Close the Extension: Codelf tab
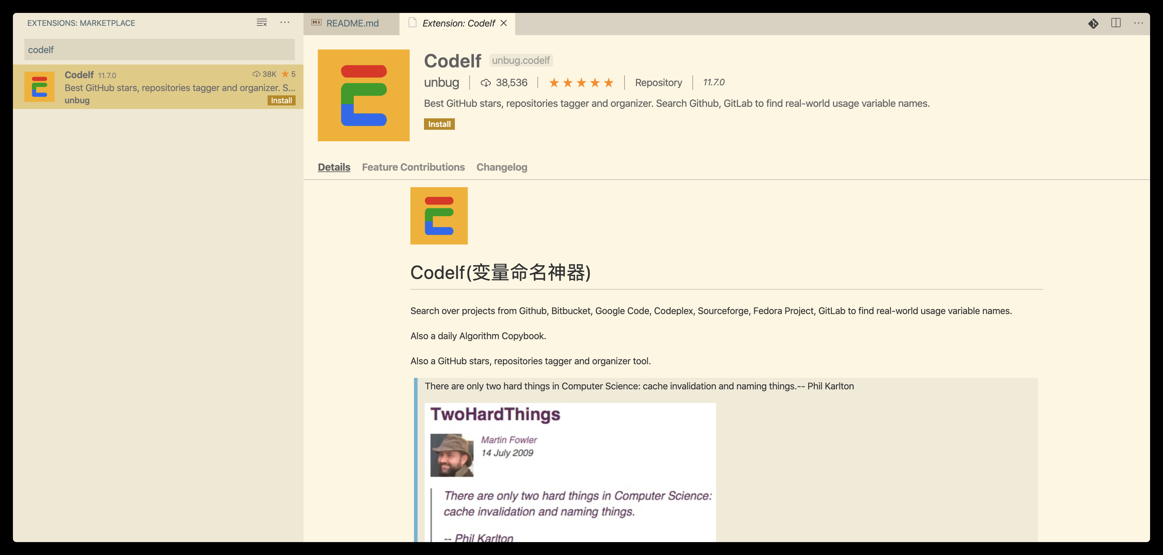This screenshot has width=1163, height=555. coord(504,23)
